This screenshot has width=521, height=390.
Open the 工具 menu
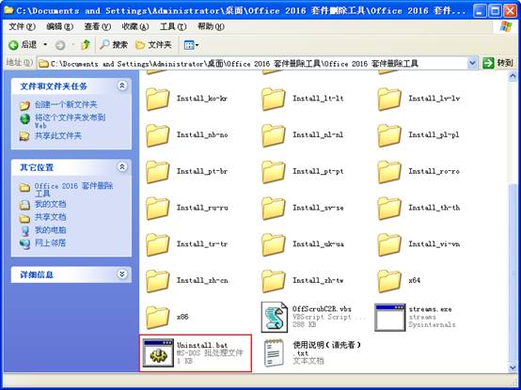click(x=173, y=26)
